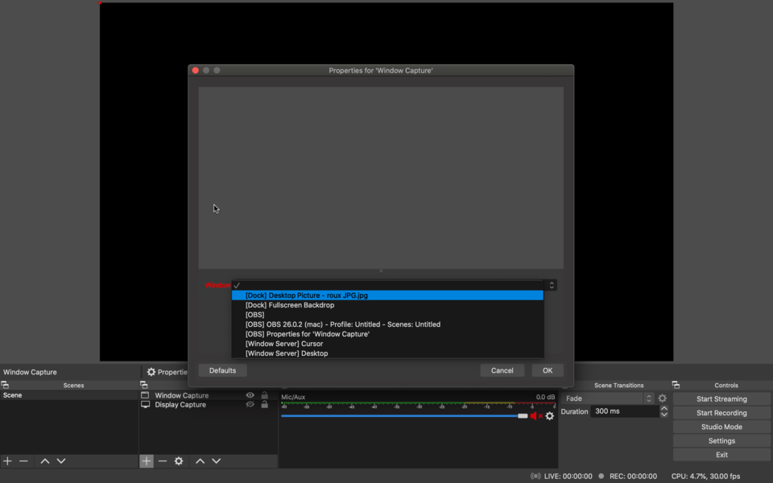Move selected scene down with arrow
This screenshot has width=773, height=483.
pos(61,461)
